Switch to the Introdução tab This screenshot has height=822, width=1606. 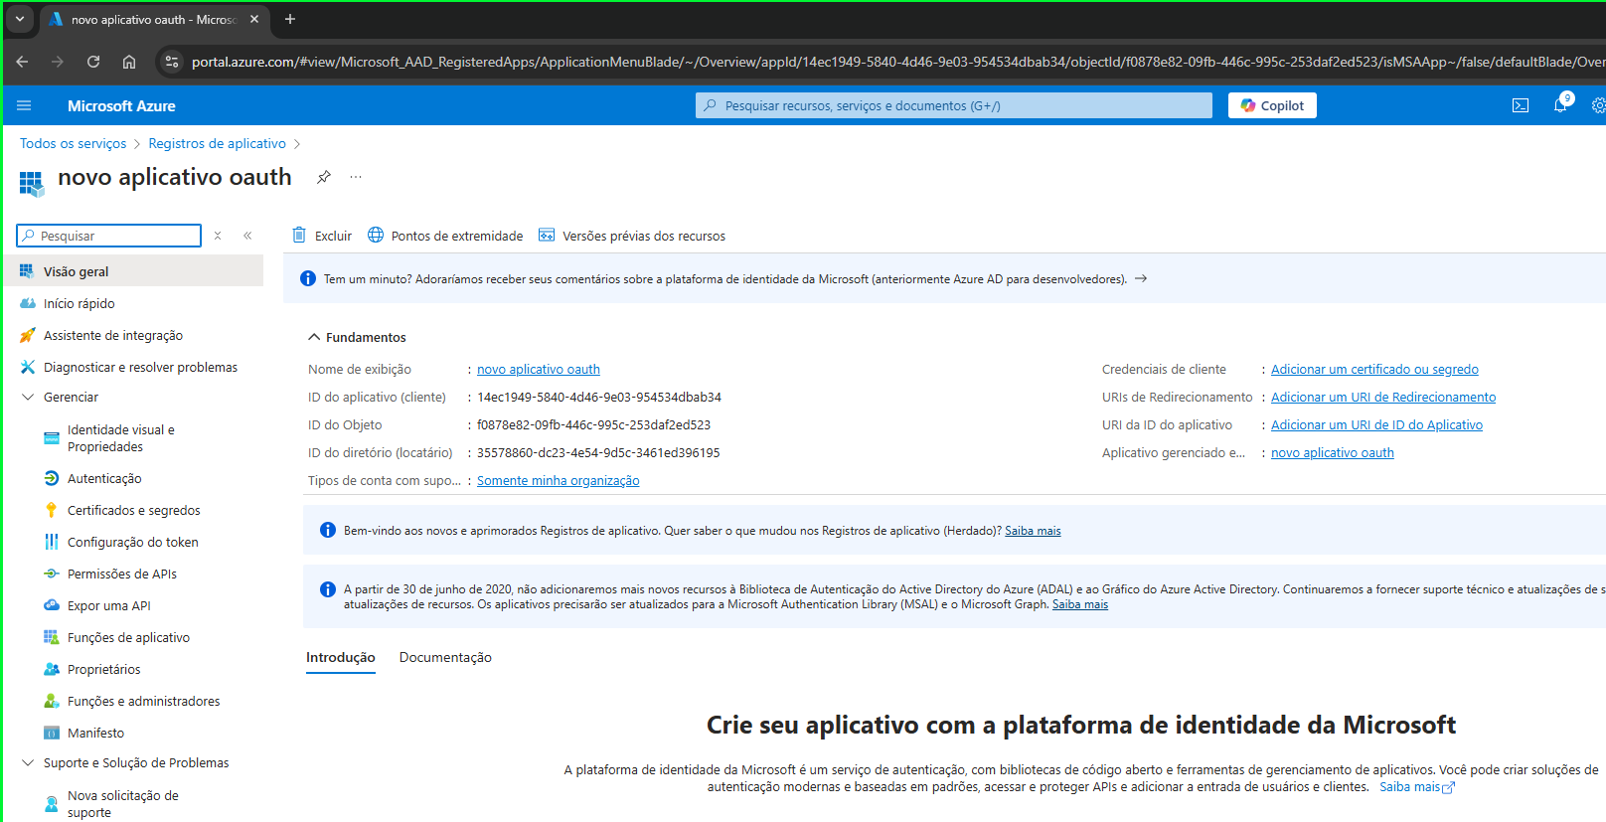coord(341,657)
